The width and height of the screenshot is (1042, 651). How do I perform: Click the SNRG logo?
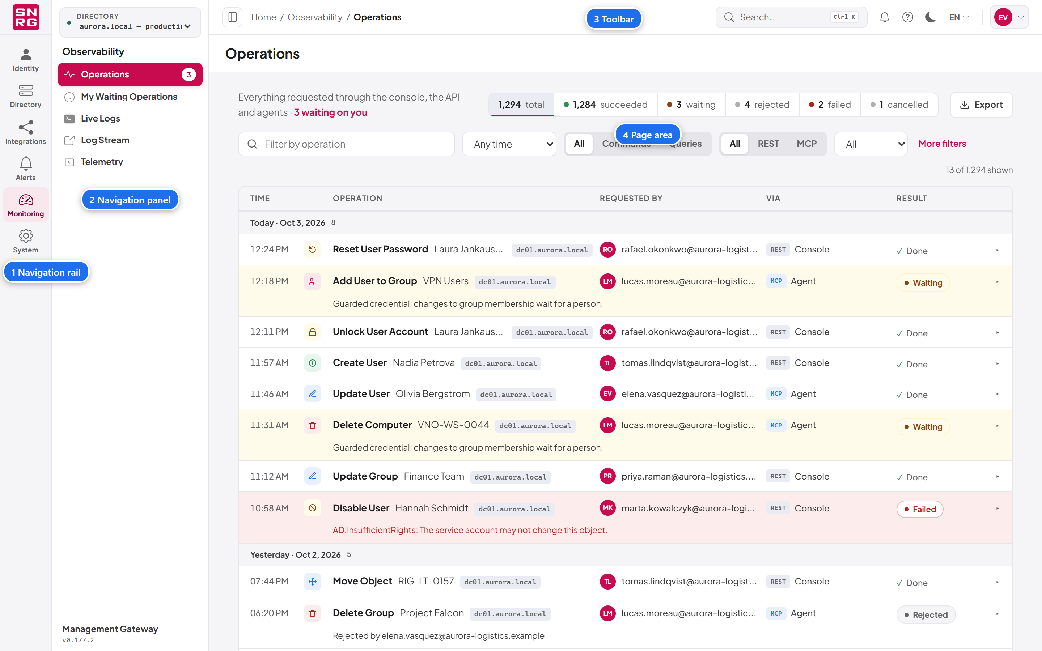(x=26, y=17)
